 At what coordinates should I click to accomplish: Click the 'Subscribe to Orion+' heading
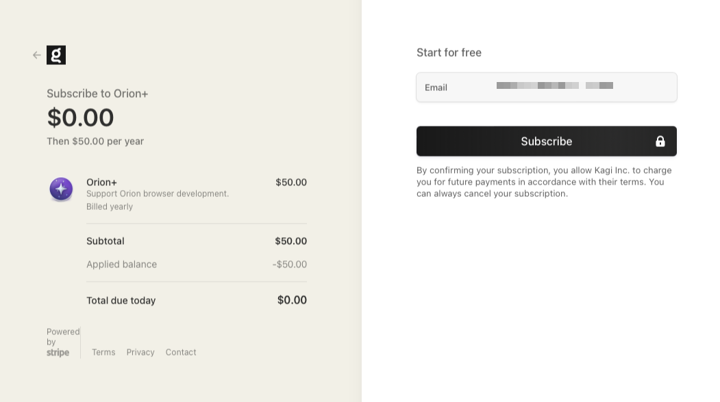coord(97,94)
